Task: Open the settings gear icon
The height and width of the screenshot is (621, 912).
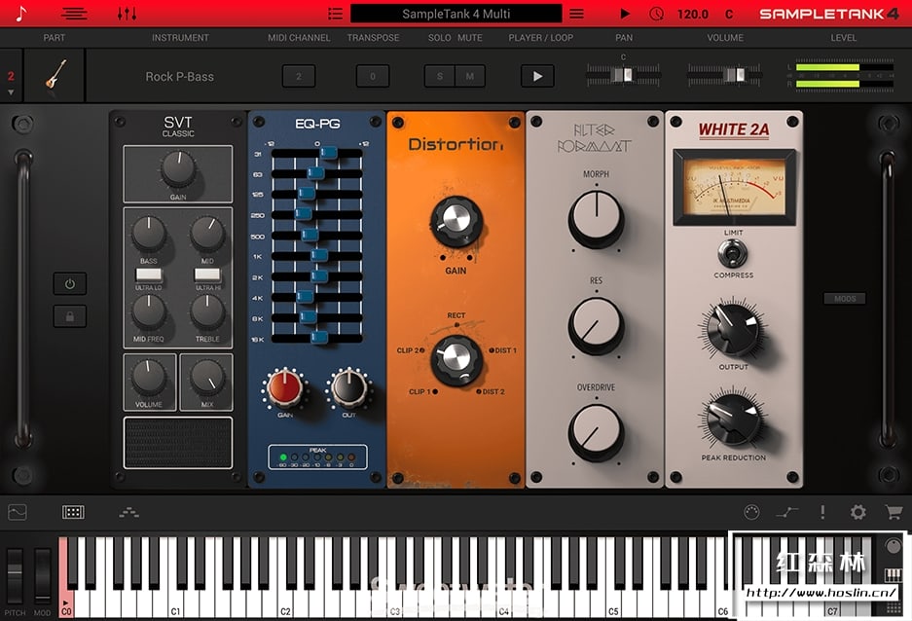Action: (x=857, y=512)
